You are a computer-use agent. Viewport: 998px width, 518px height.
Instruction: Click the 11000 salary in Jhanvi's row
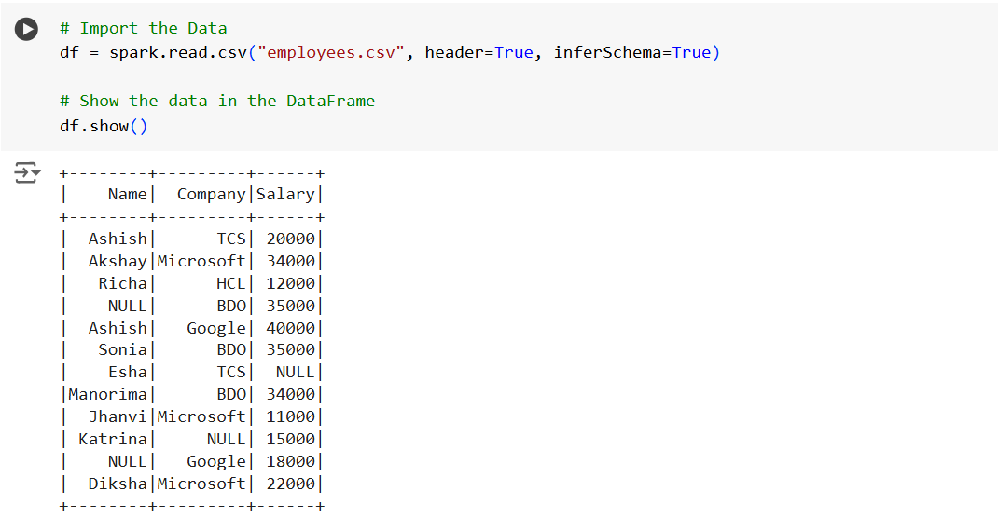coord(290,416)
